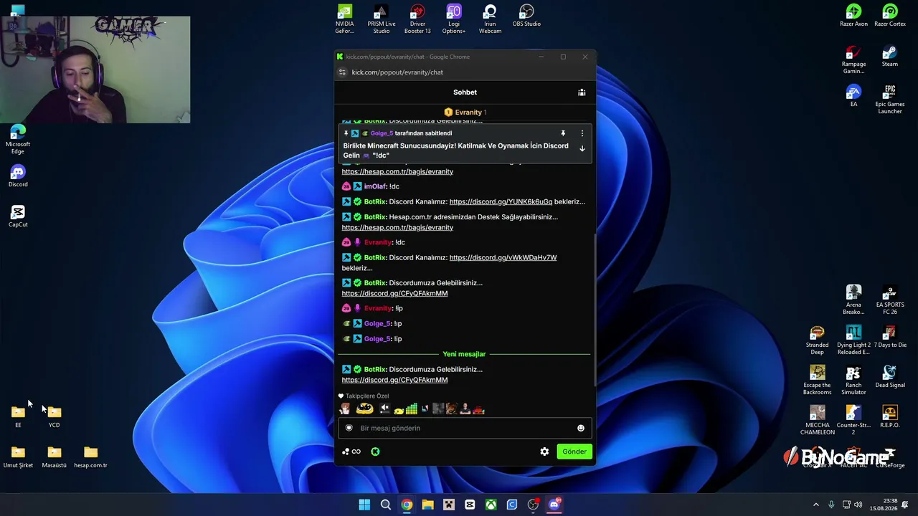Select the R.E.P.O. game shortcut
The width and height of the screenshot is (918, 516).
[x=890, y=417]
